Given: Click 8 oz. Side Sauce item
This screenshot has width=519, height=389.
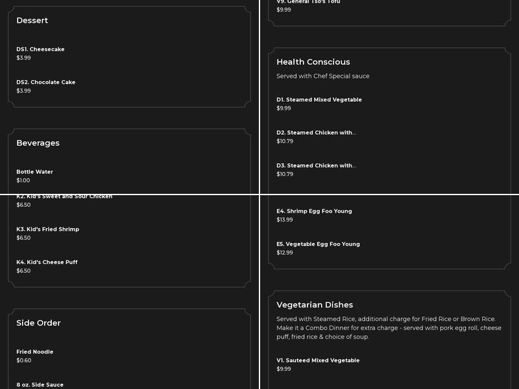Looking at the screenshot, I should point(40,384).
